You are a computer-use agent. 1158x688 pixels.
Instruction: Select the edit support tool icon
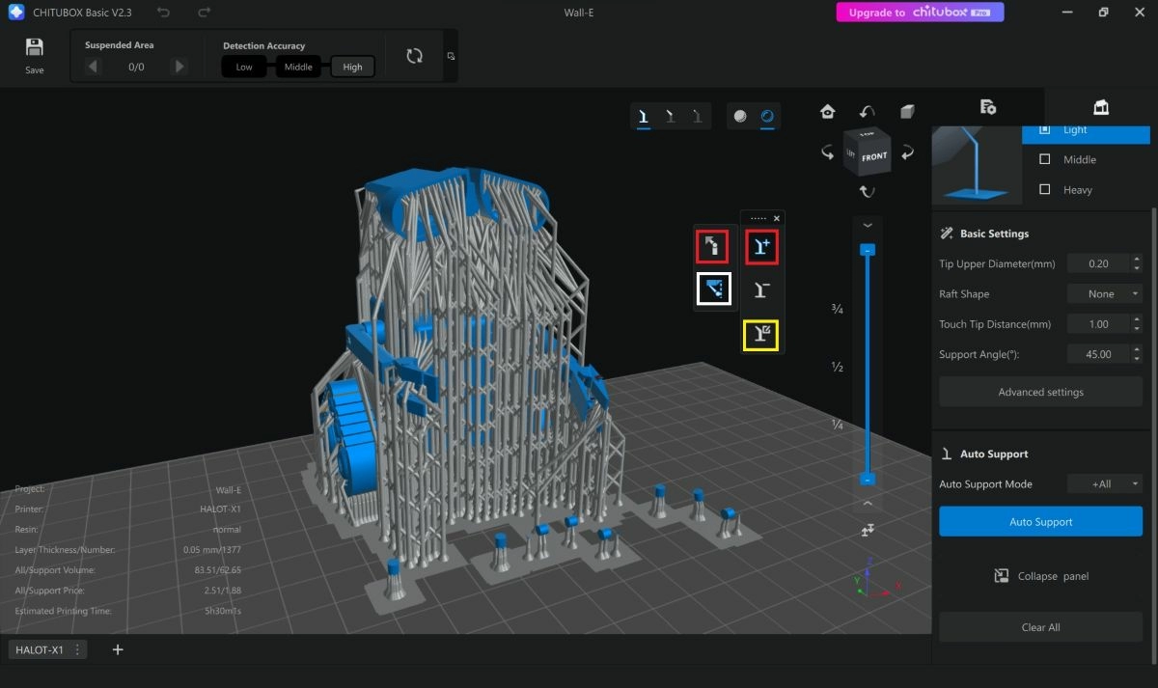[x=761, y=334]
